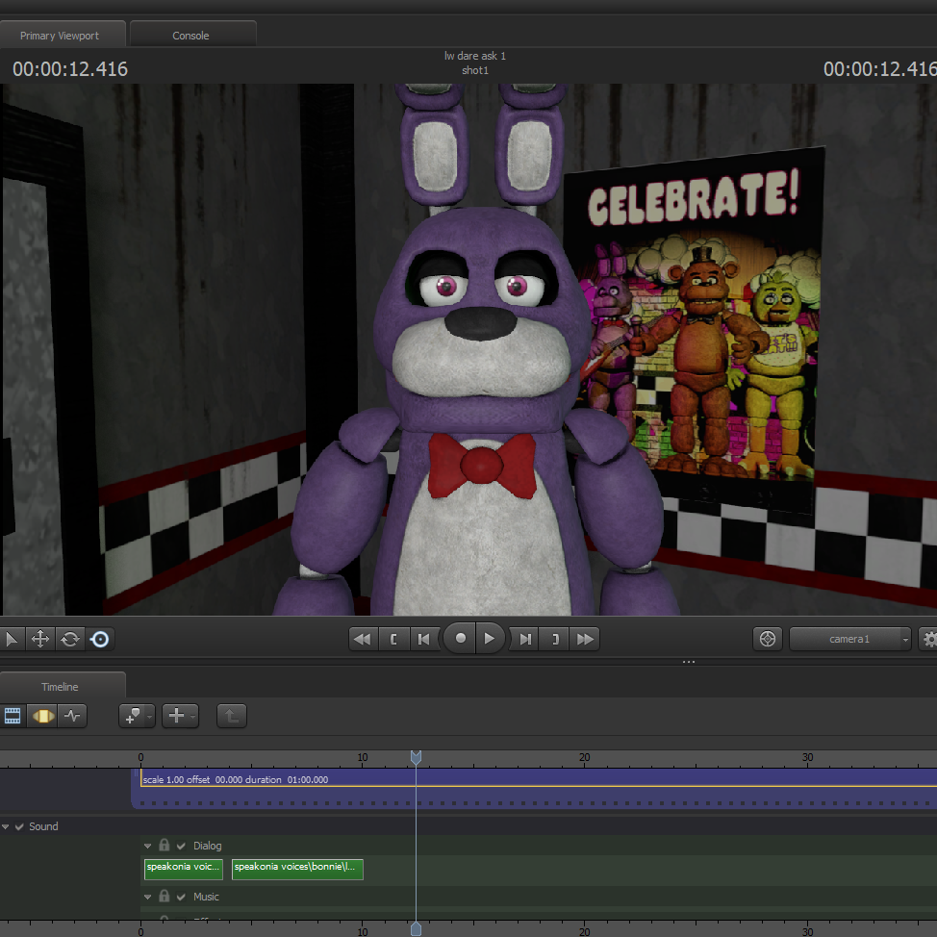Open the settings gear beside camera1
The image size is (937, 937).
tap(929, 639)
